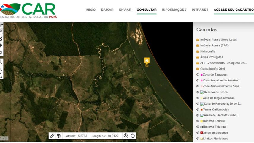This screenshot has width=254, height=143.
Task: Click magenta swatch of Zona de Barragem
Action: click(x=201, y=75)
